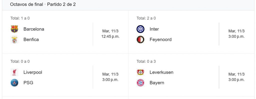Open the Leverkusen team name
The image size is (256, 99).
point(161,72)
